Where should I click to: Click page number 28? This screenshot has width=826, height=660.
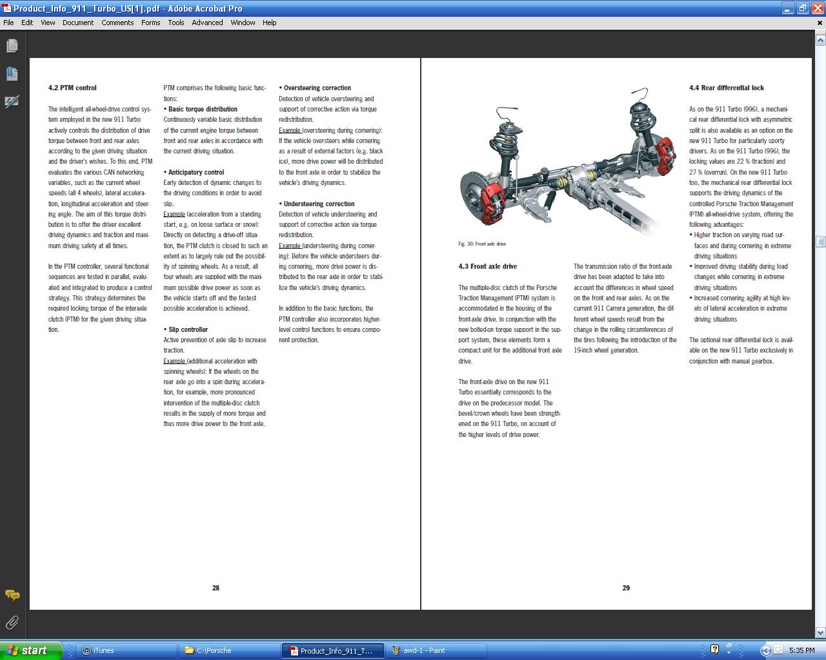[216, 588]
